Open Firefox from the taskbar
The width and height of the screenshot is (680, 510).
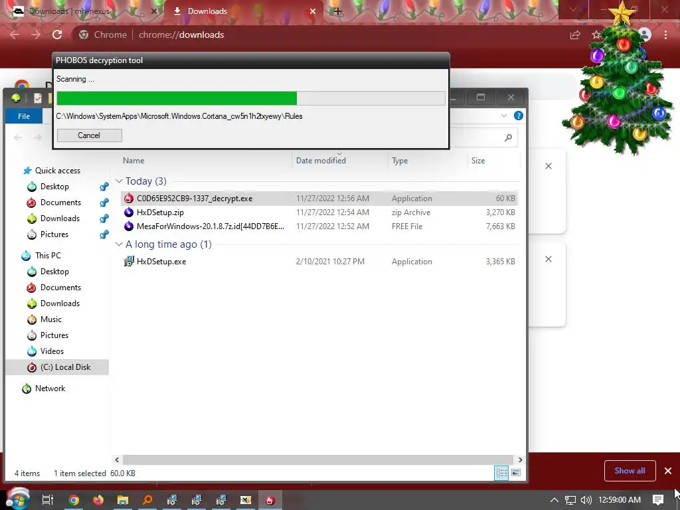pos(98,500)
